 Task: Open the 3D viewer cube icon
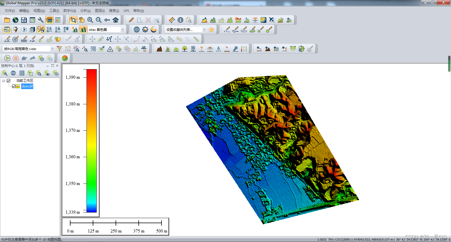[32, 30]
